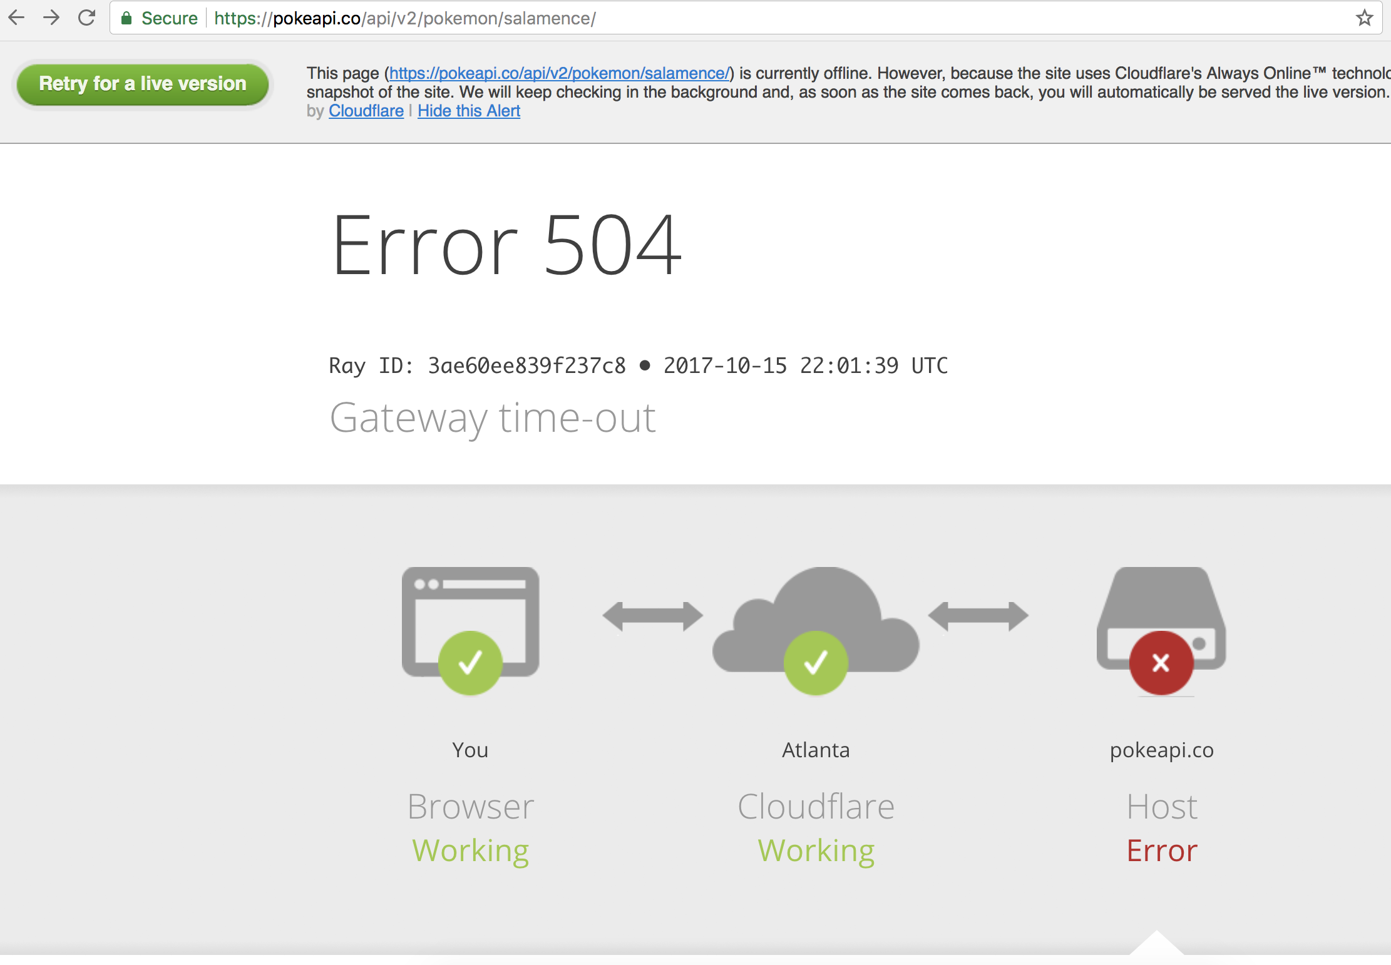The width and height of the screenshot is (1391, 965).
Task: Click the green checkmark on the Cloudflare cloud
Action: [816, 663]
